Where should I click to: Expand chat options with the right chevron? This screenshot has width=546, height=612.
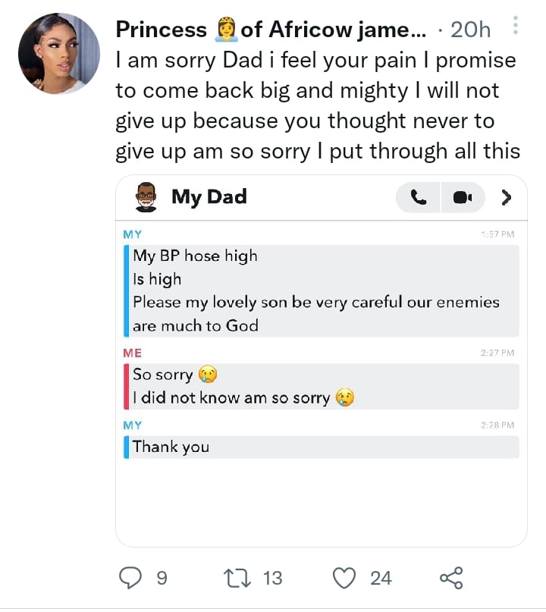click(507, 197)
